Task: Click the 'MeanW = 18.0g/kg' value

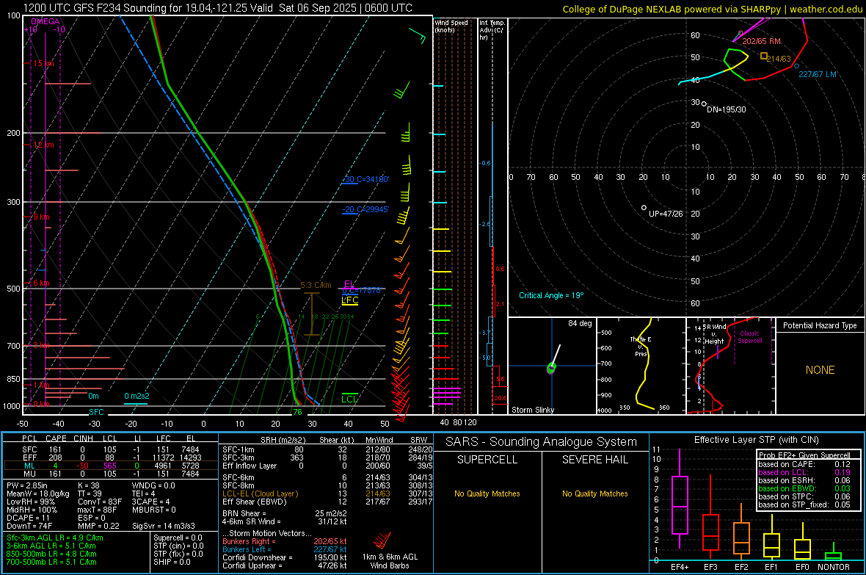Action: click(38, 493)
